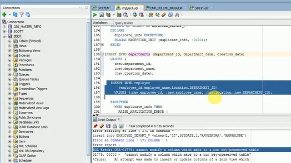Screen dimensions: 291x163
Task: Click the Rollback icon
Action: [141, 15]
